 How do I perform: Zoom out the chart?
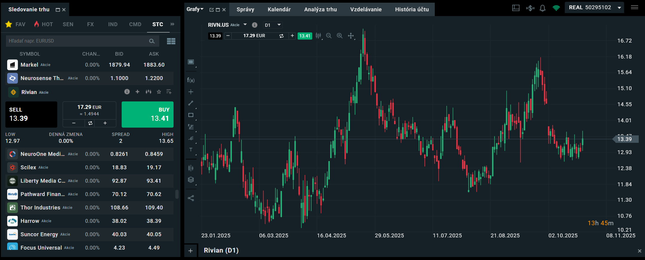point(329,36)
